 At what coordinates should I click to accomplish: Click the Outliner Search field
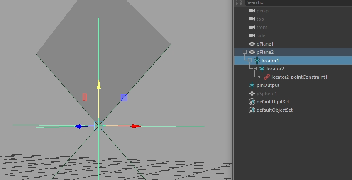point(298,2)
